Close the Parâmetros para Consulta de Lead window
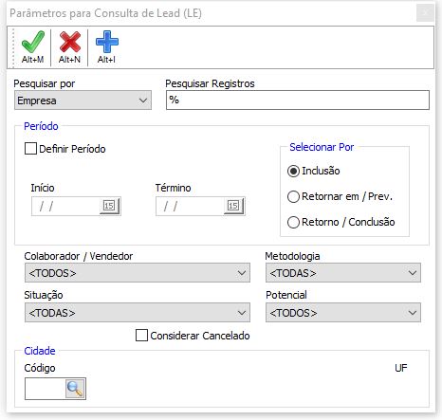This screenshot has width=442, height=420. pos(425,13)
